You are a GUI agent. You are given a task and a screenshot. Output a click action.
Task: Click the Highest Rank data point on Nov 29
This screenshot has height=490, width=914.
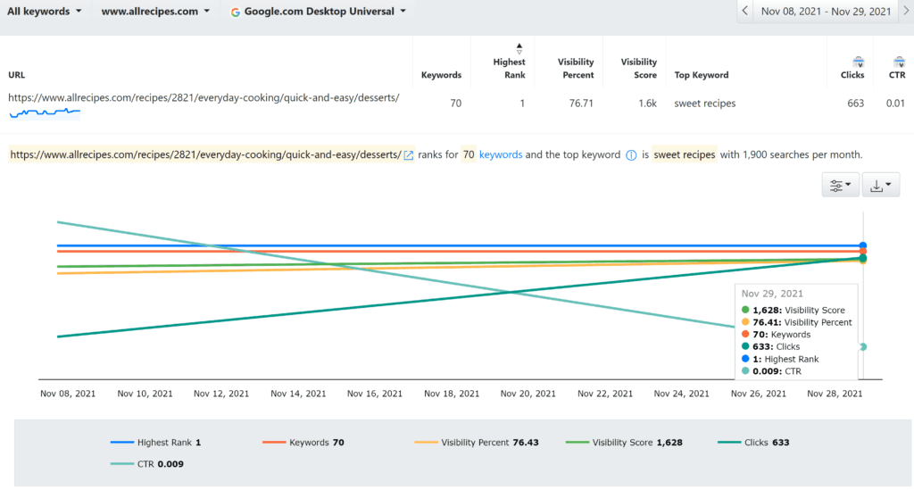(863, 245)
